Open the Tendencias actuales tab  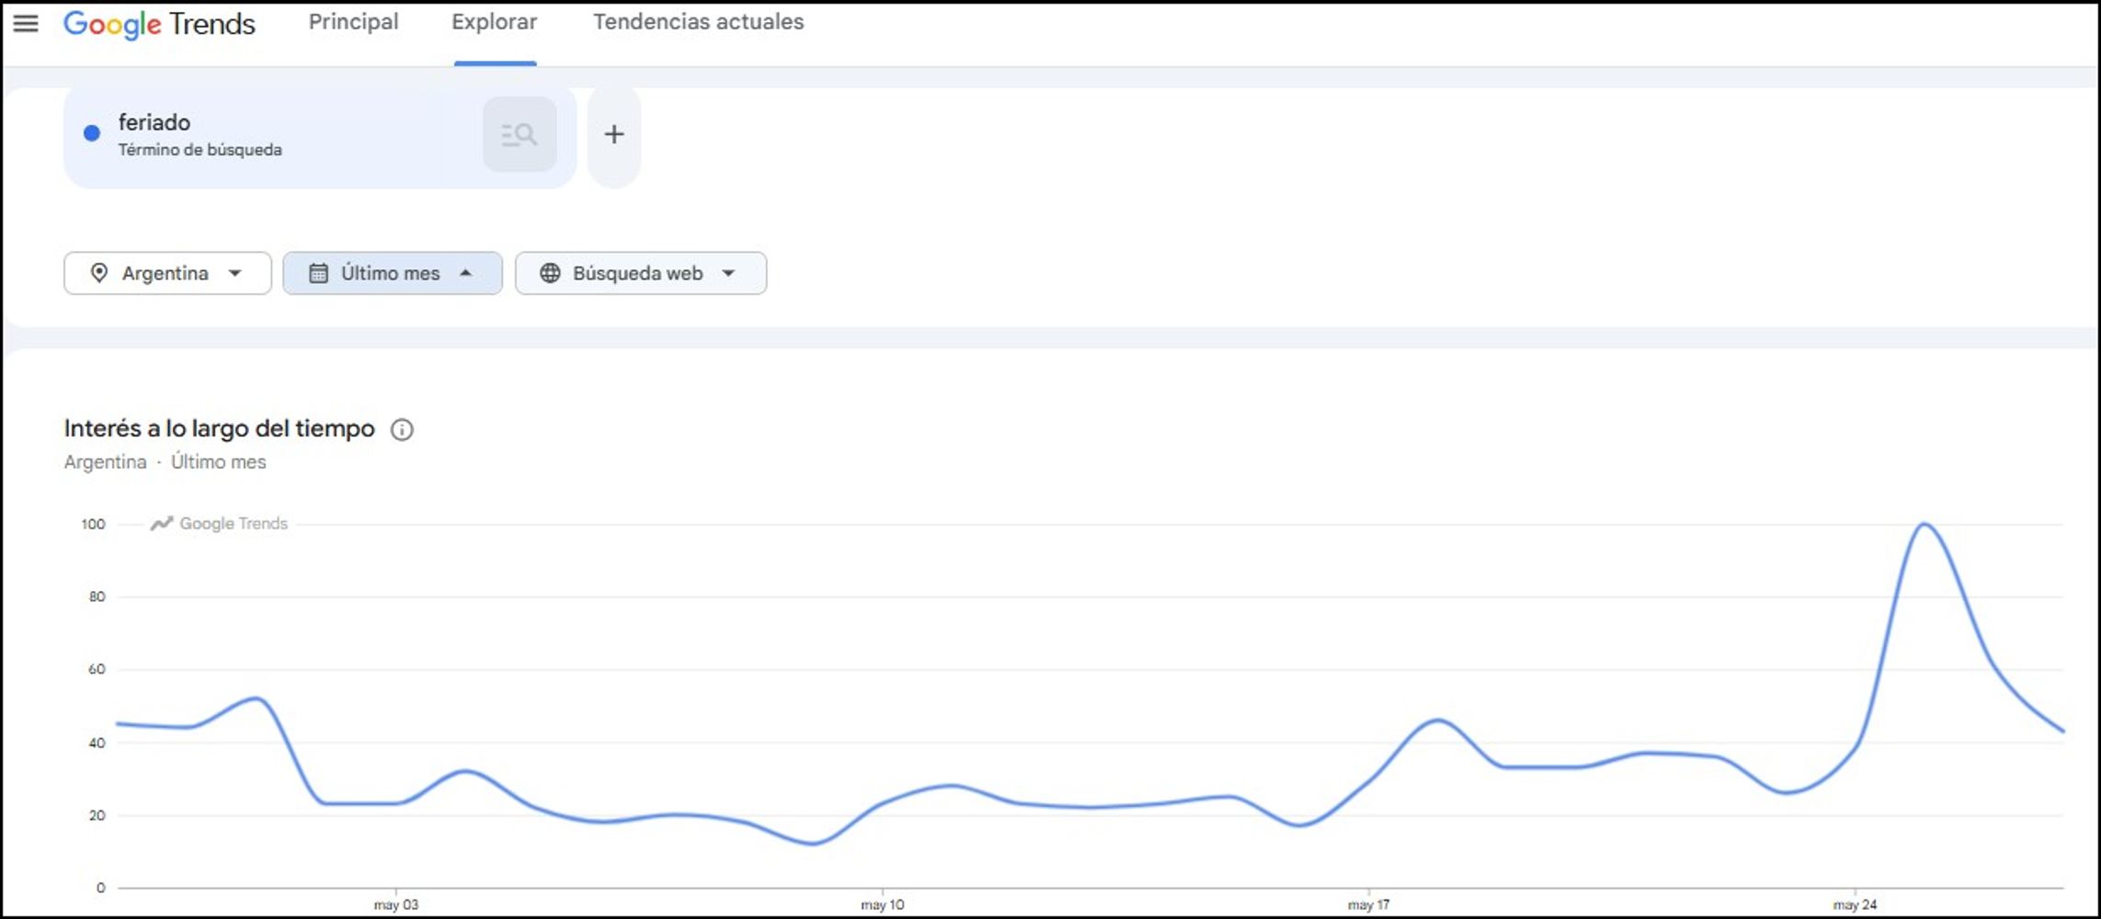point(699,22)
